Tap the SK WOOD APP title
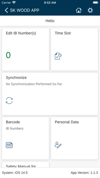100x178 pixels. pyautogui.click(x=25, y=10)
